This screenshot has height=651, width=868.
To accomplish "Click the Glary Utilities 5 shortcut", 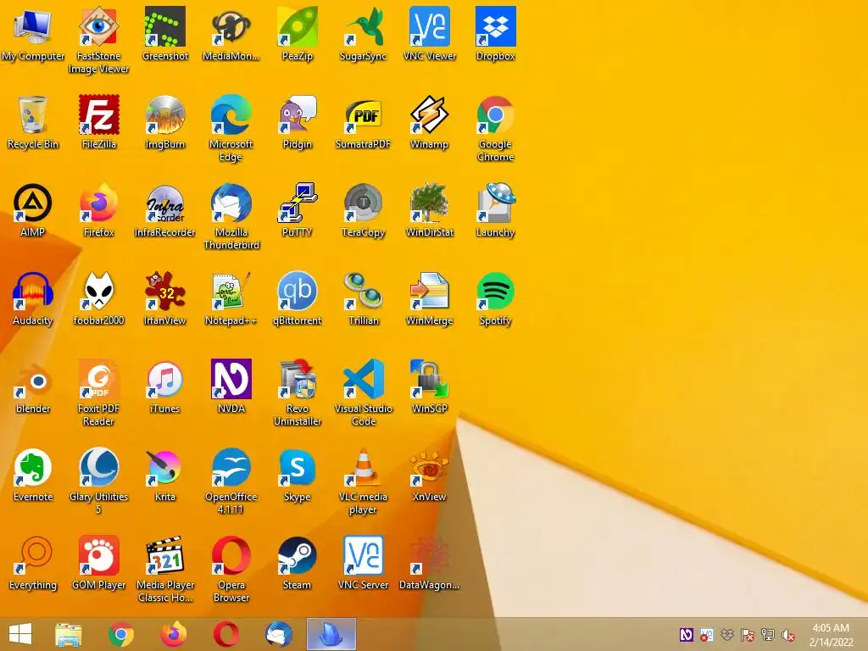I will coord(98,467).
